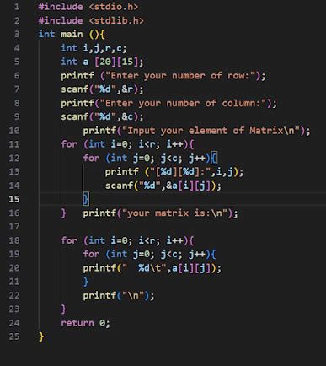
Task: Click 'printf("\n");' on line 22
Action: click(x=119, y=296)
